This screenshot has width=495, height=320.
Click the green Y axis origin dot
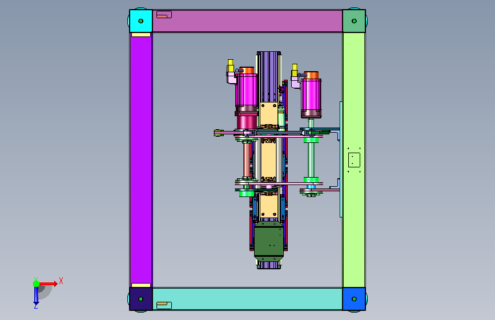36,284
